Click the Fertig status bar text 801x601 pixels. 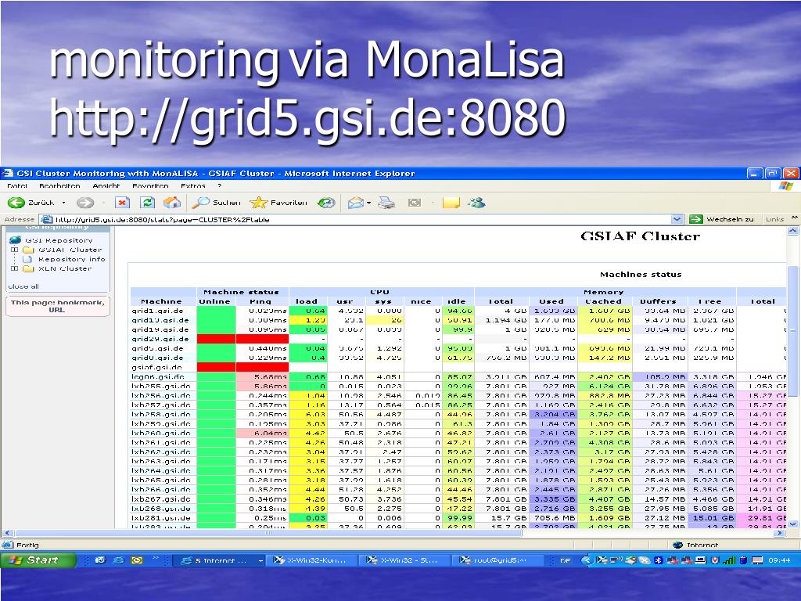click(27, 545)
